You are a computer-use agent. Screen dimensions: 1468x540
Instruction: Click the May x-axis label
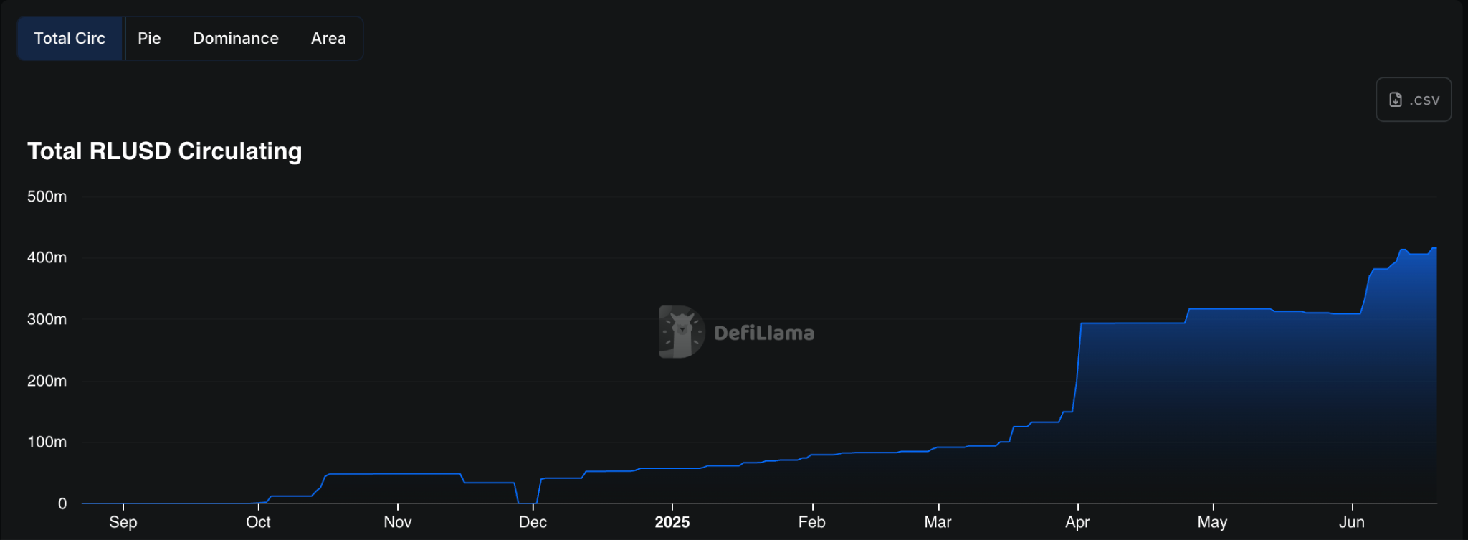[1213, 522]
